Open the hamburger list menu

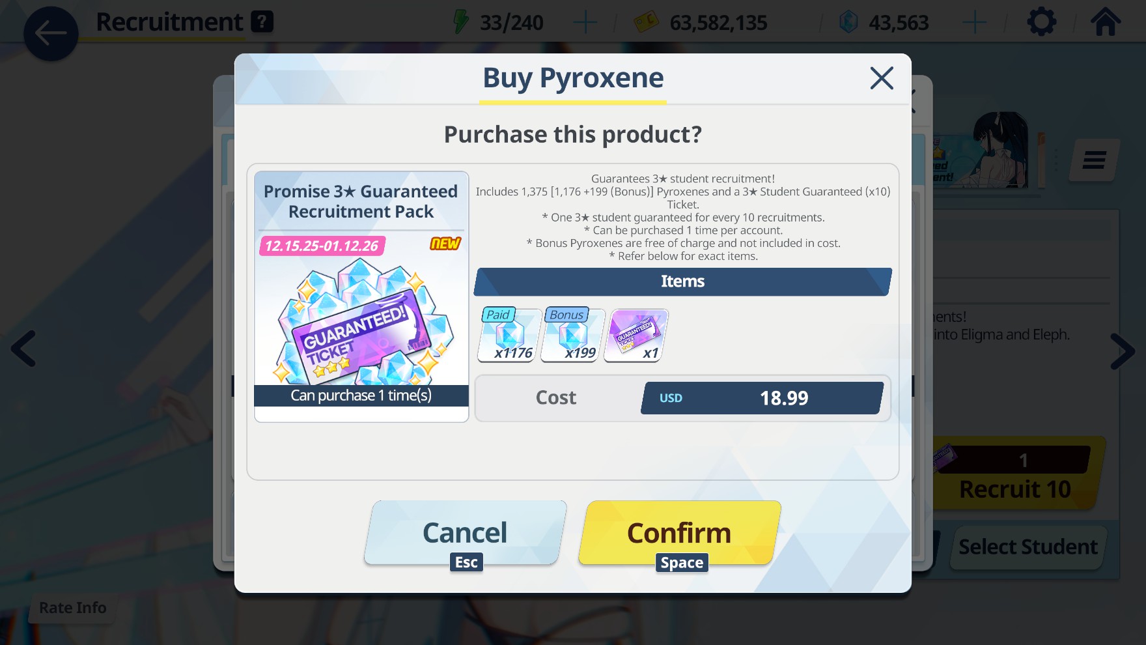[1094, 160]
